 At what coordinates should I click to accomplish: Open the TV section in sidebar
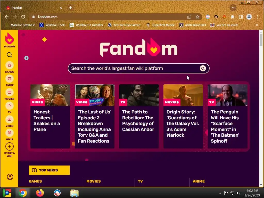coord(10,108)
